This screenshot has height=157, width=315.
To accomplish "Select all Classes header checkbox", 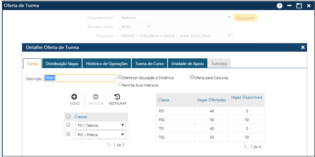I will (x=68, y=116).
